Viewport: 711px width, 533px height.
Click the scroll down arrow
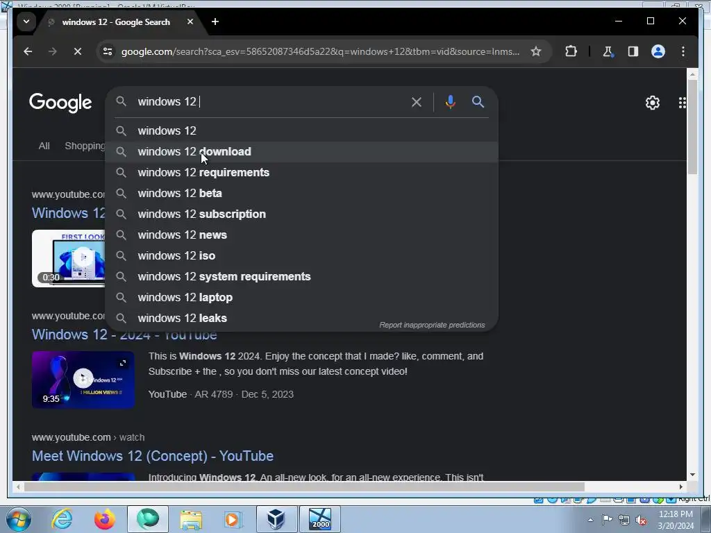tap(692, 475)
